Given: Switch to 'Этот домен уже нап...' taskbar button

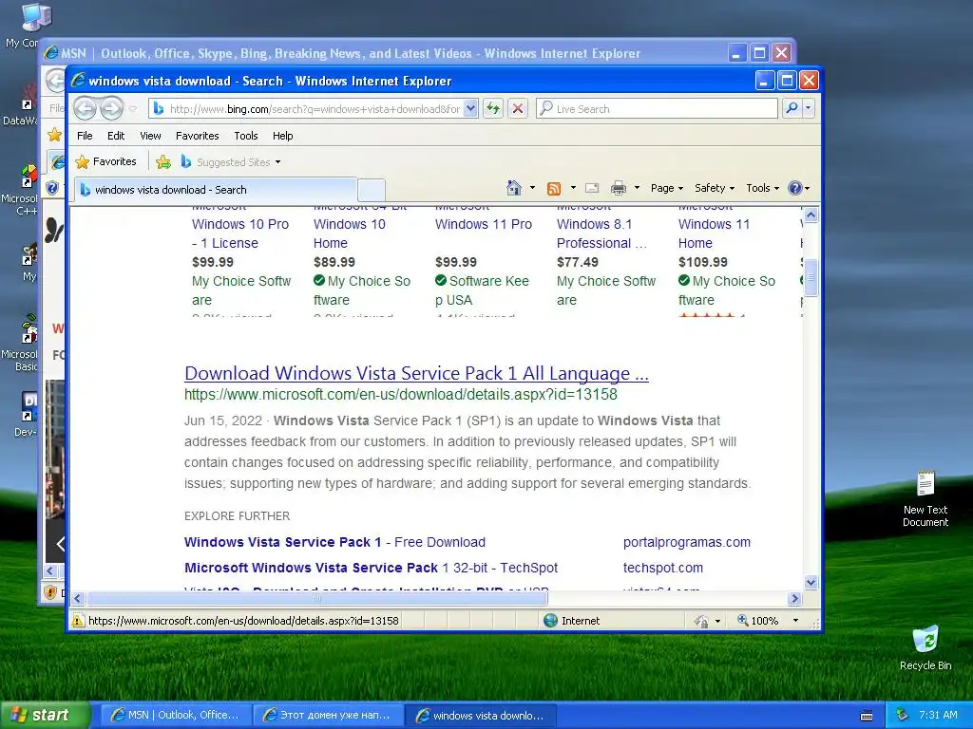Looking at the screenshot, I should click(x=329, y=715).
